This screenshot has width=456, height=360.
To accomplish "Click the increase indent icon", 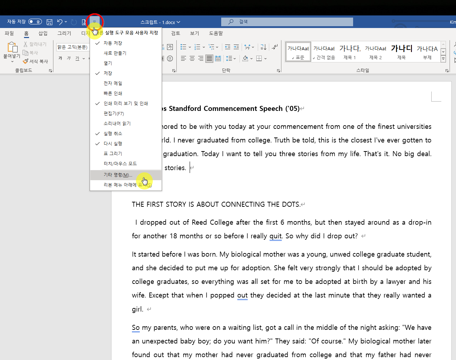I will point(236,47).
